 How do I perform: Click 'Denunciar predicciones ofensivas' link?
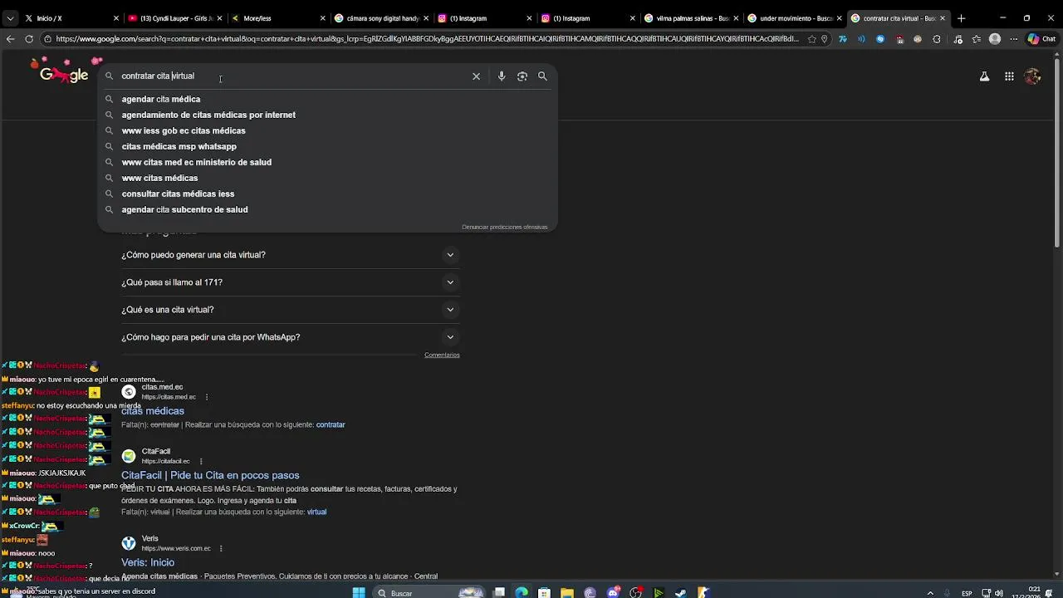click(505, 227)
